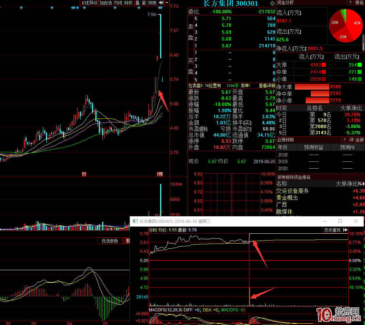Click 历史重现 button in intraday window
The height and width of the screenshot is (325, 365).
[332, 230]
